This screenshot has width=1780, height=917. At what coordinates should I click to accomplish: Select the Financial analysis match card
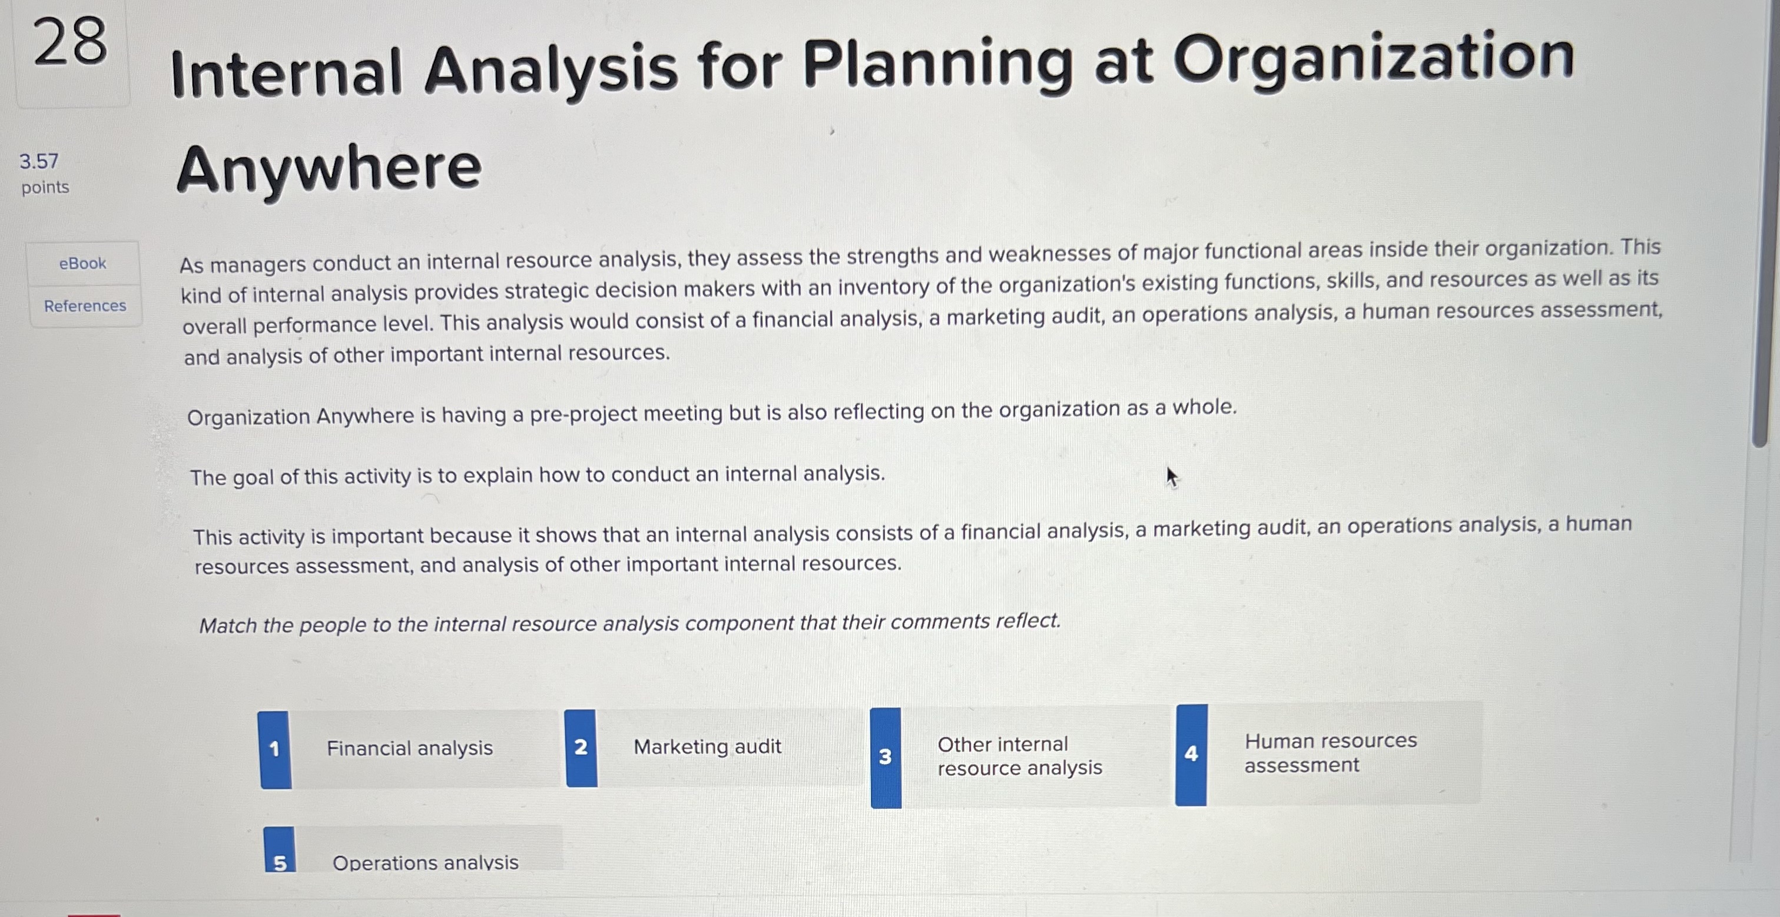click(x=410, y=749)
